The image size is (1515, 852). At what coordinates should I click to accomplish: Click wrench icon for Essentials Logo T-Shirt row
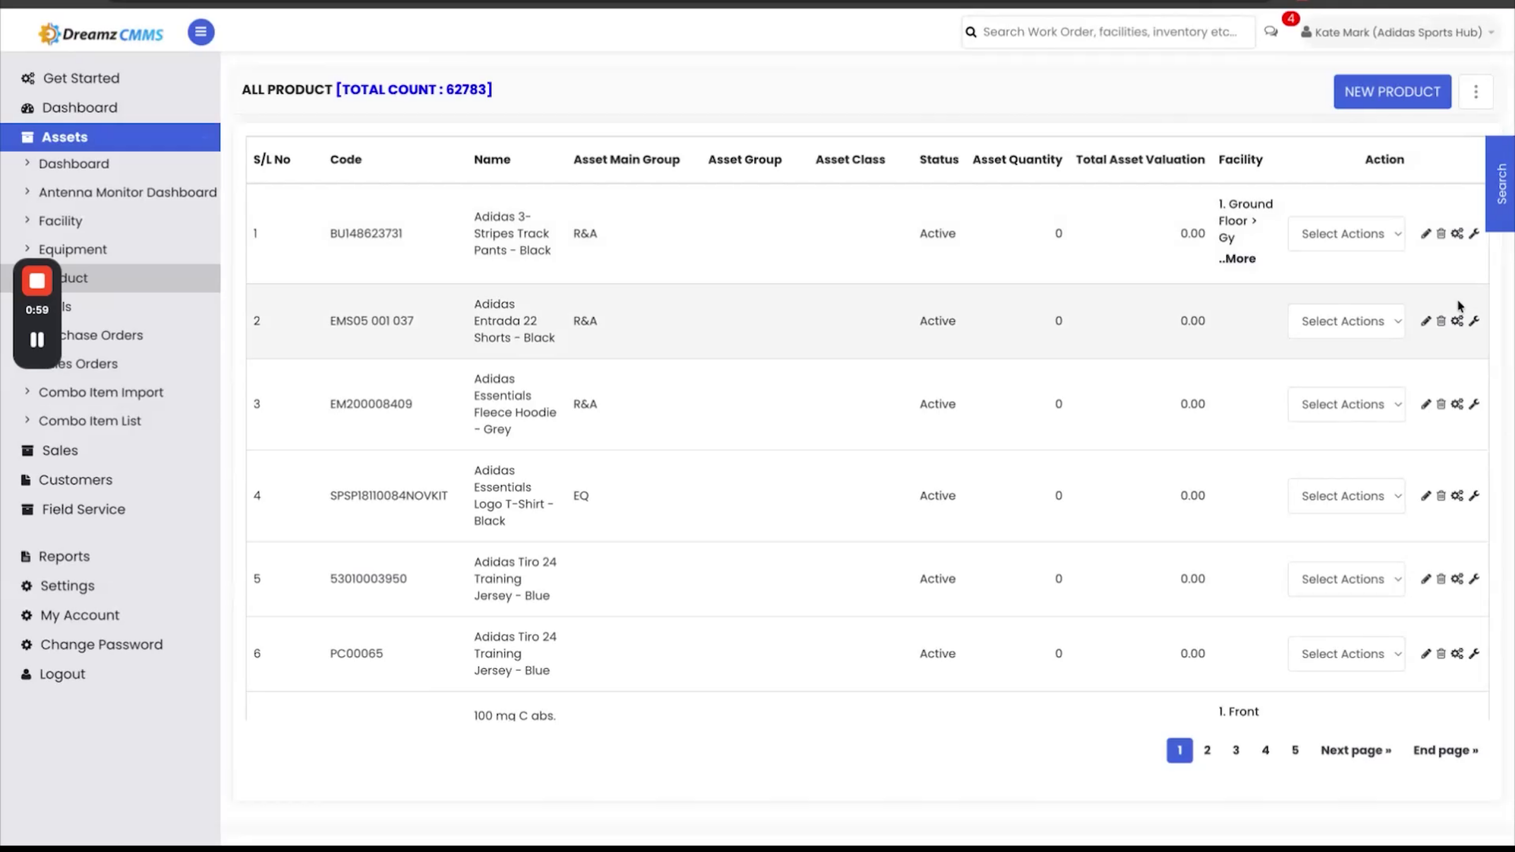pos(1474,496)
